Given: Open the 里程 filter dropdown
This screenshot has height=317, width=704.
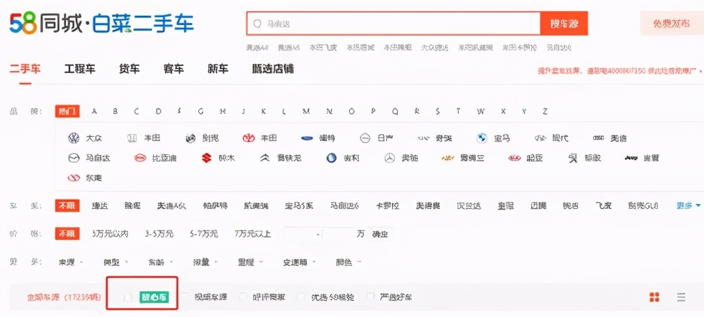Looking at the screenshot, I should tap(251, 262).
